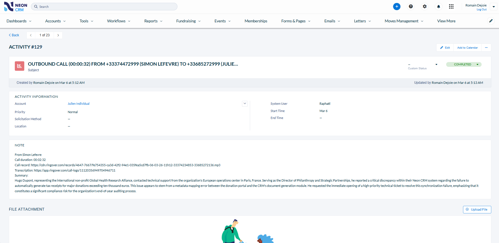Expand the COMPLETED status dropdown

[x=477, y=65]
